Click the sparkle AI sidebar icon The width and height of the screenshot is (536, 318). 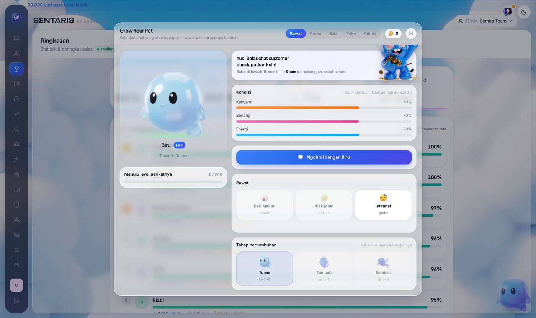pos(16,159)
